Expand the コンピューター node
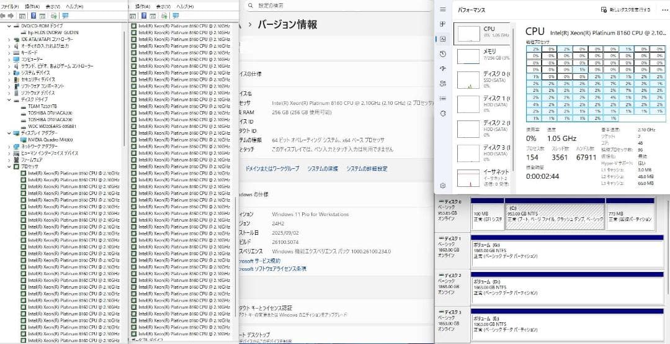Image resolution: width=670 pixels, height=344 pixels. [9, 60]
